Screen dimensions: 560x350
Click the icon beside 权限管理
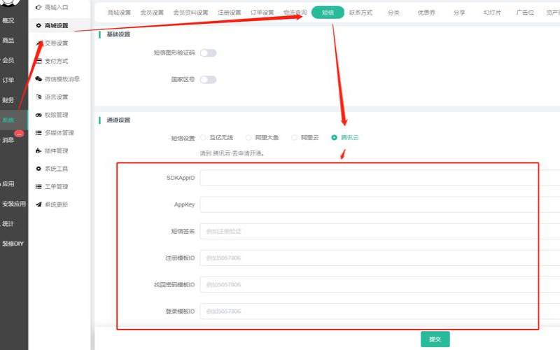[38, 115]
